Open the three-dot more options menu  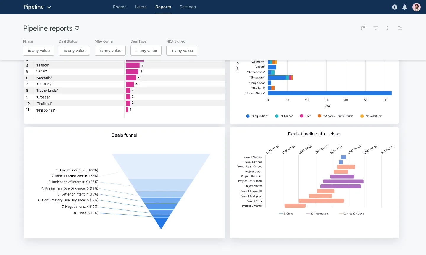point(387,28)
